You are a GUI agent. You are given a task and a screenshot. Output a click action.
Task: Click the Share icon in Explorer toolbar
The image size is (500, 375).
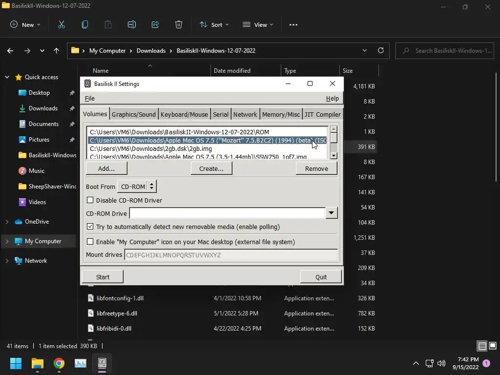[155, 25]
